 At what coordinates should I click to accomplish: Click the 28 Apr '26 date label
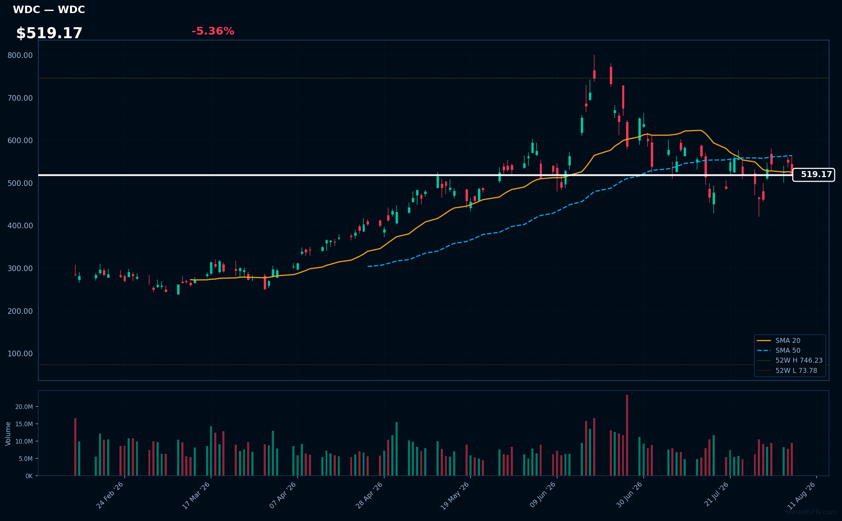click(x=369, y=495)
